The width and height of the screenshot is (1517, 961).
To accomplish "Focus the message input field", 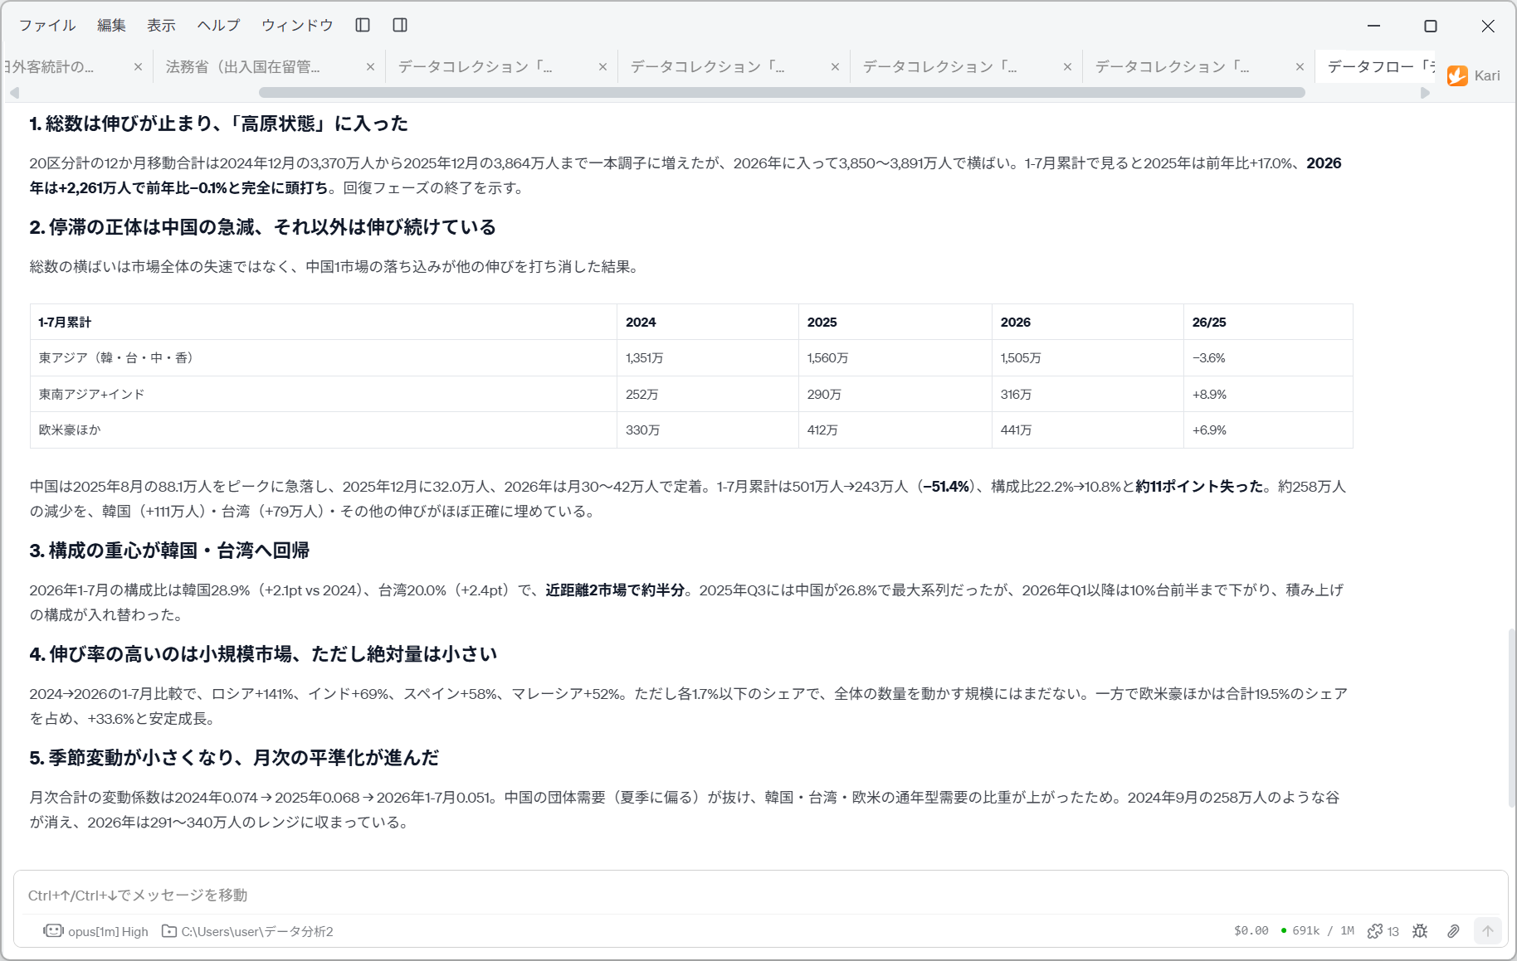I will [760, 895].
